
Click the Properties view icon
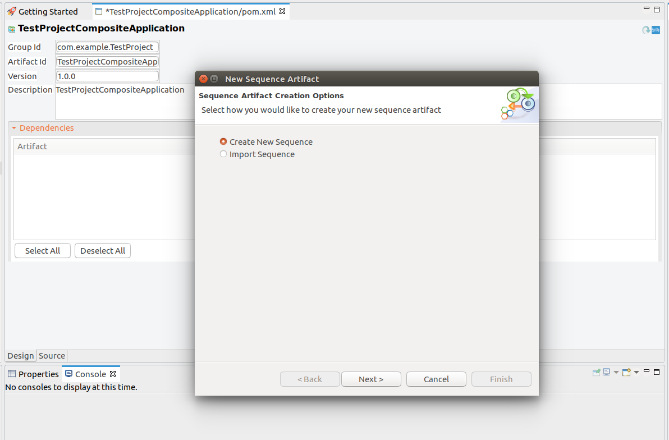[11, 374]
